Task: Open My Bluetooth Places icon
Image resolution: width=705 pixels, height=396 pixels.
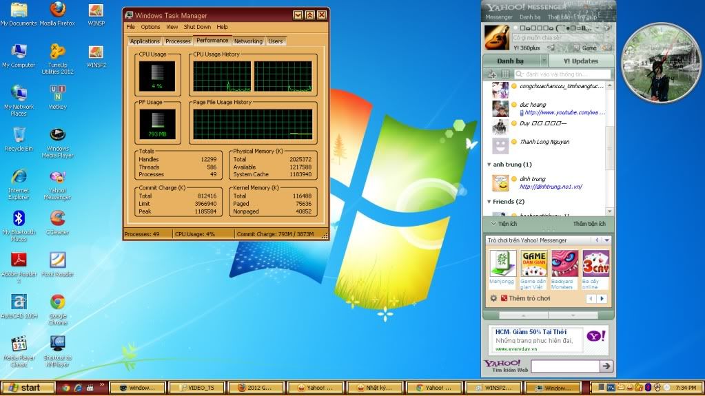Action: point(19,226)
